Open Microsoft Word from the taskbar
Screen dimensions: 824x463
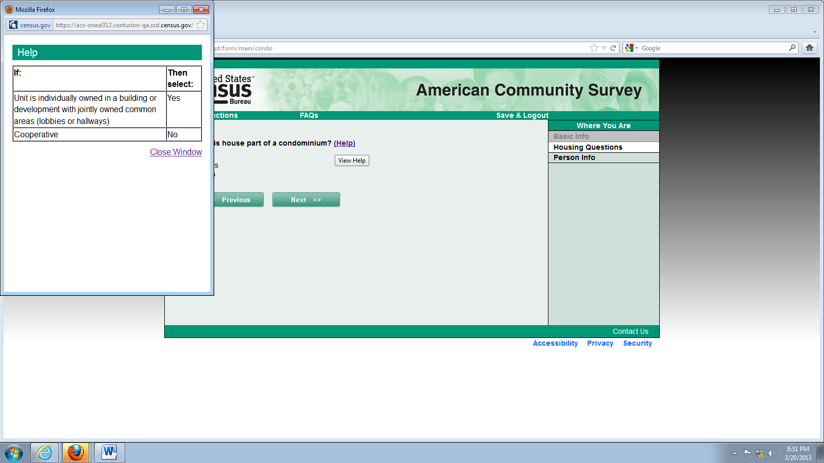point(109,453)
